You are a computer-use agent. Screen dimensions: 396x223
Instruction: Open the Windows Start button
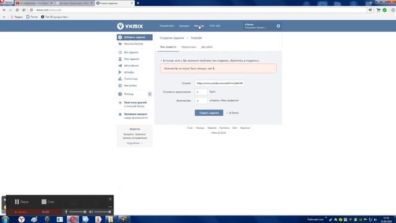click(x=5, y=219)
